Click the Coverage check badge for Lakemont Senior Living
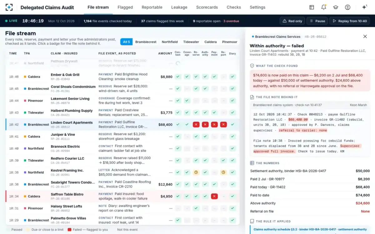This screenshot has height=234, width=375. click(x=187, y=100)
